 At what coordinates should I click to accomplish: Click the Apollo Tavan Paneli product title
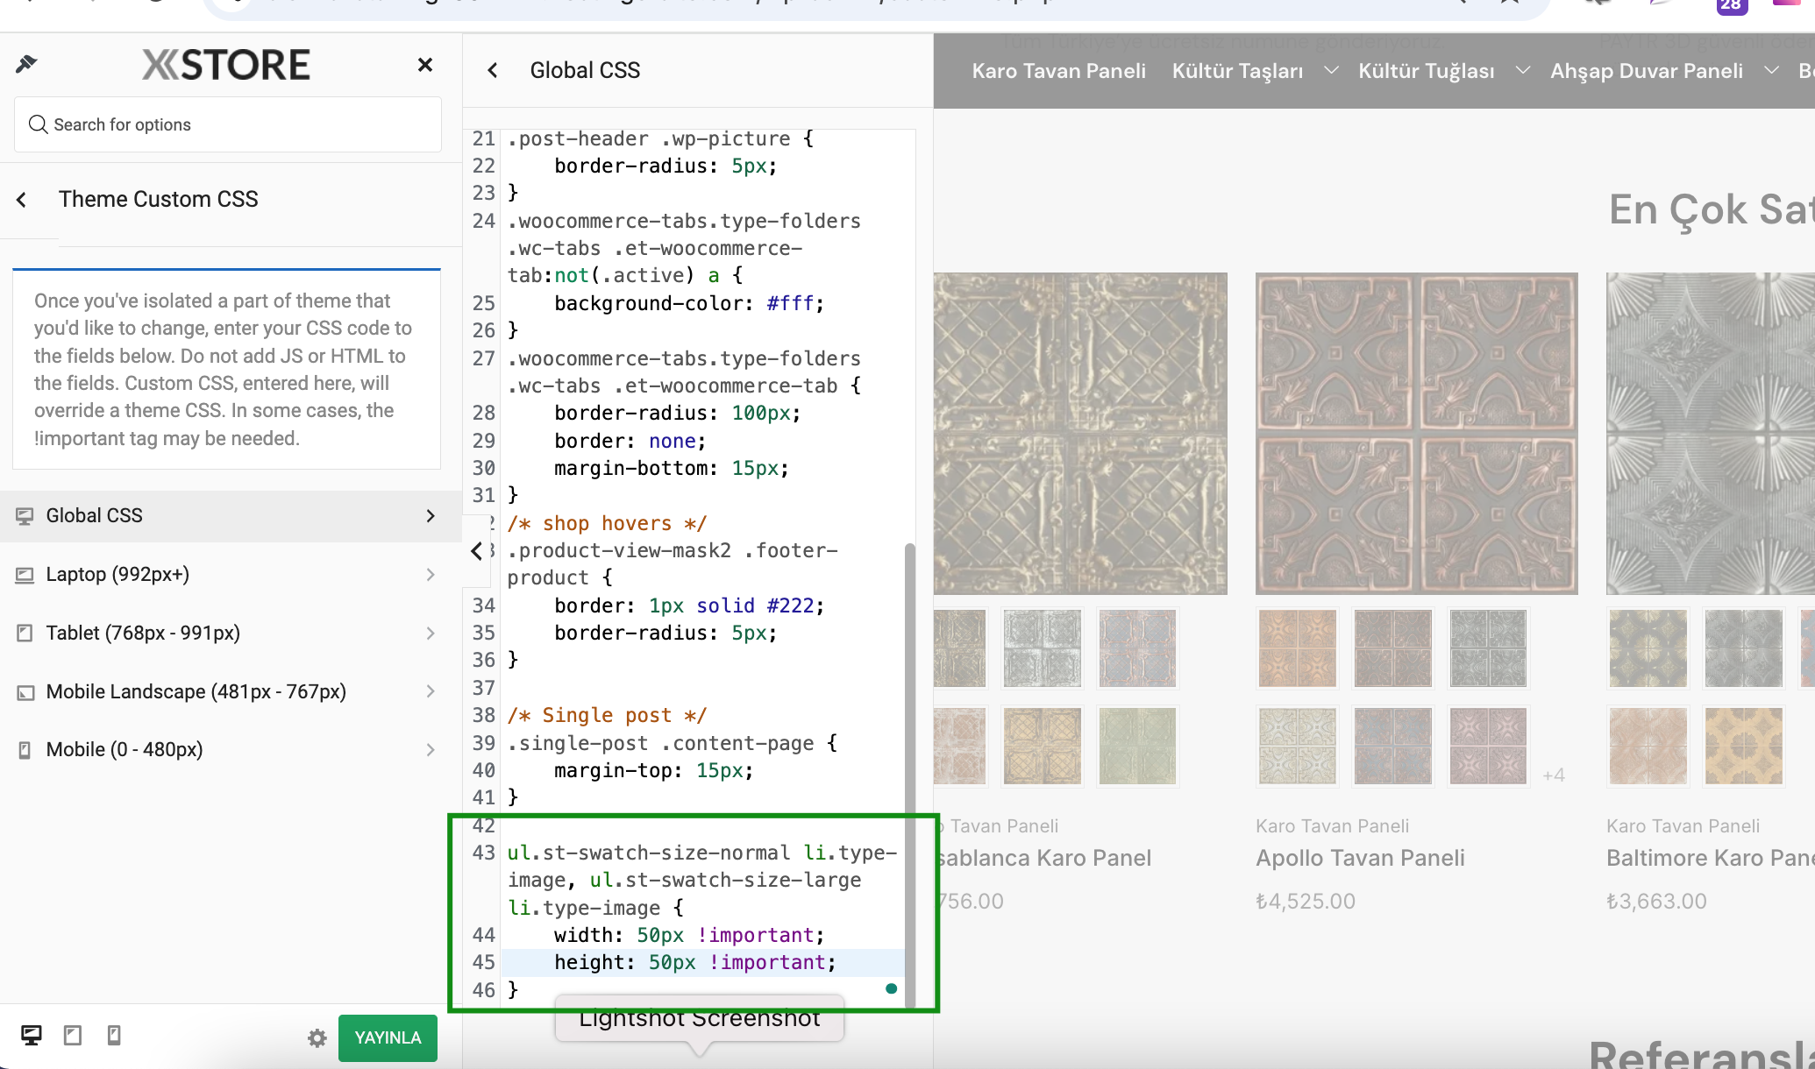[x=1360, y=858]
